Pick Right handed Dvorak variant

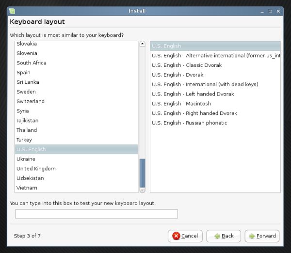(215, 113)
